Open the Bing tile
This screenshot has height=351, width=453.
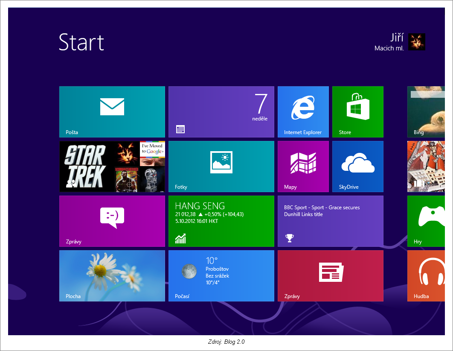point(426,111)
